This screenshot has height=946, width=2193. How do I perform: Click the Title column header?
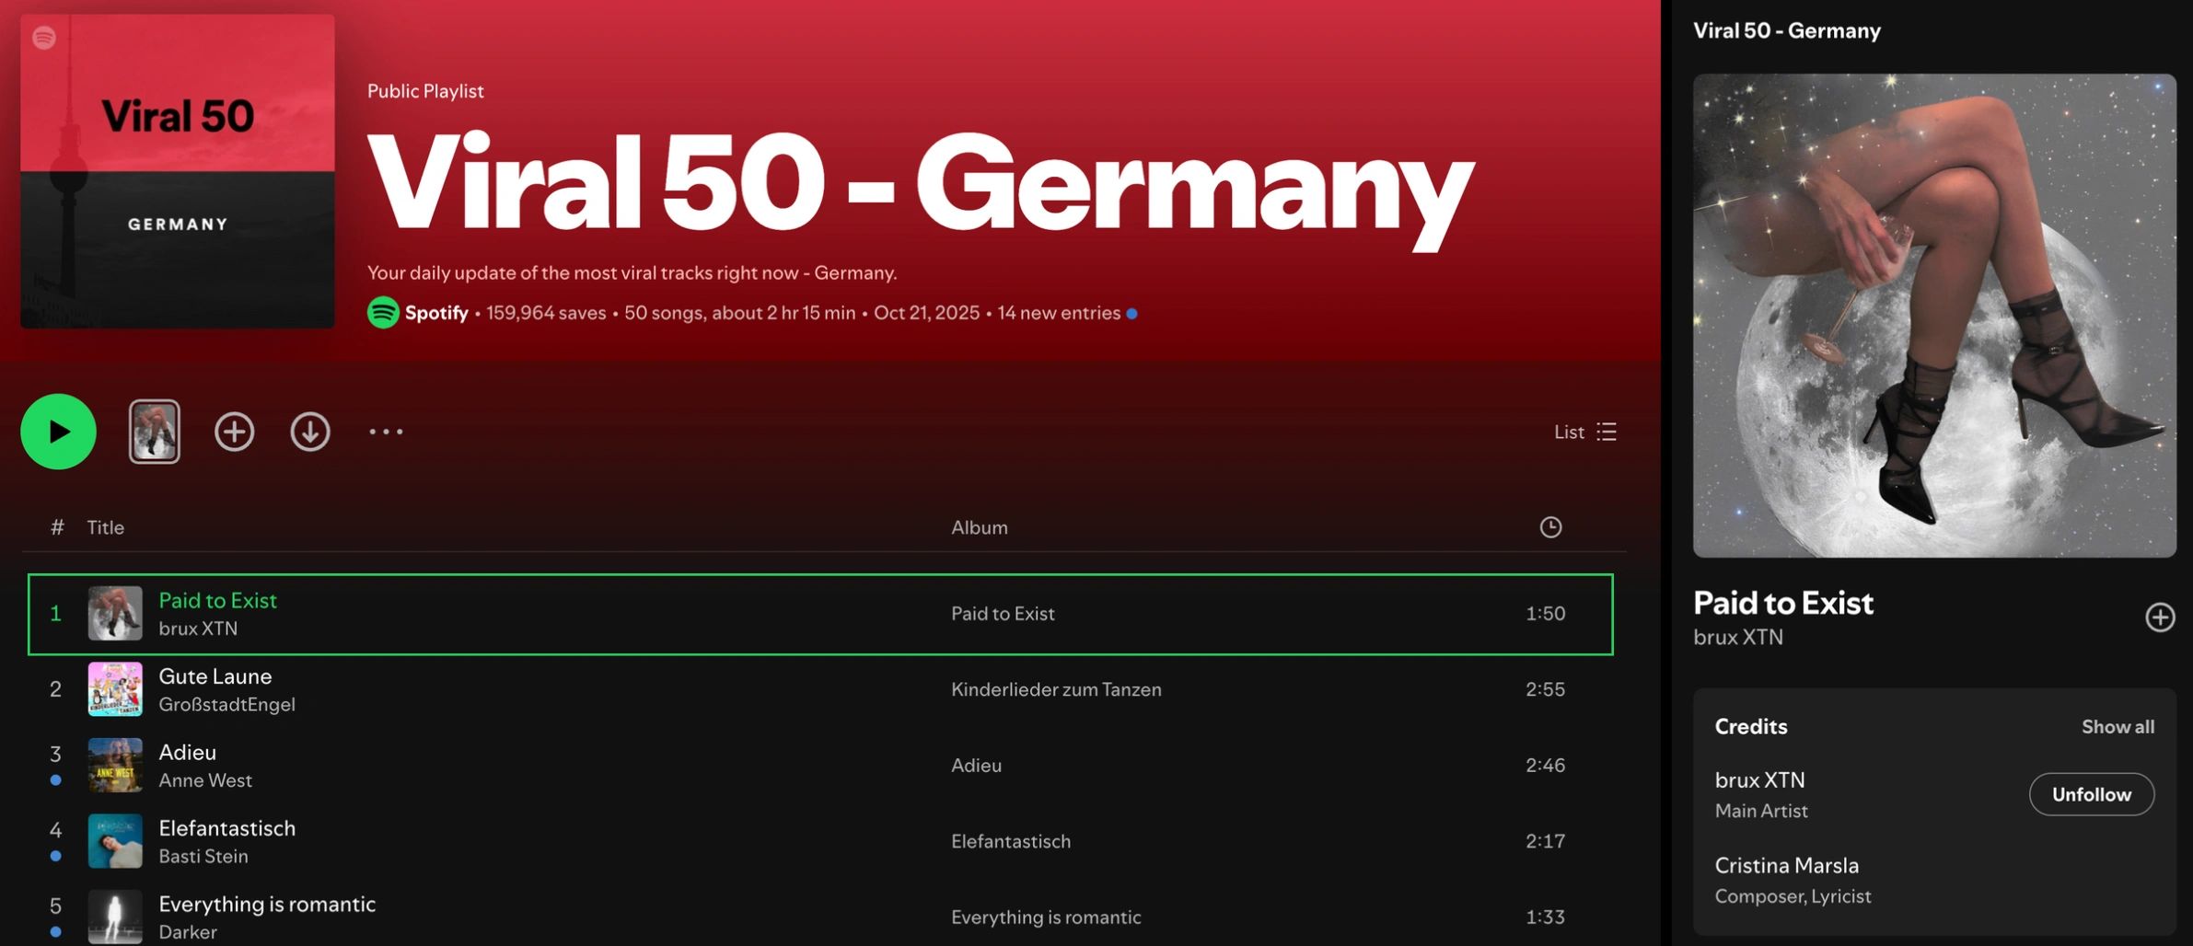(105, 527)
